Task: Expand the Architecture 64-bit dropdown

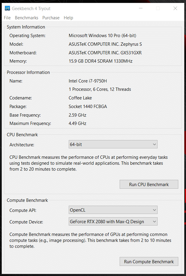Action: click(113, 145)
